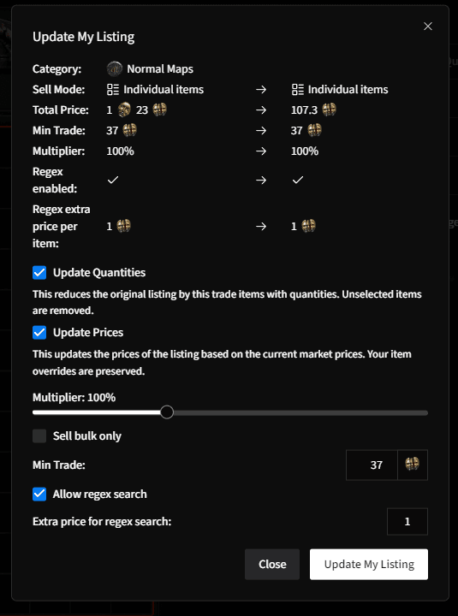Click the original Sell Mode list icon

point(113,90)
